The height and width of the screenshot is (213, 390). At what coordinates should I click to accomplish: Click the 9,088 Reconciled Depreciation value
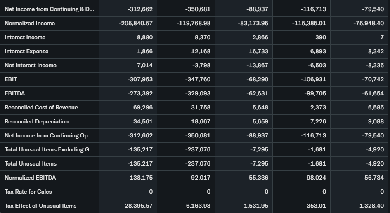point(376,121)
